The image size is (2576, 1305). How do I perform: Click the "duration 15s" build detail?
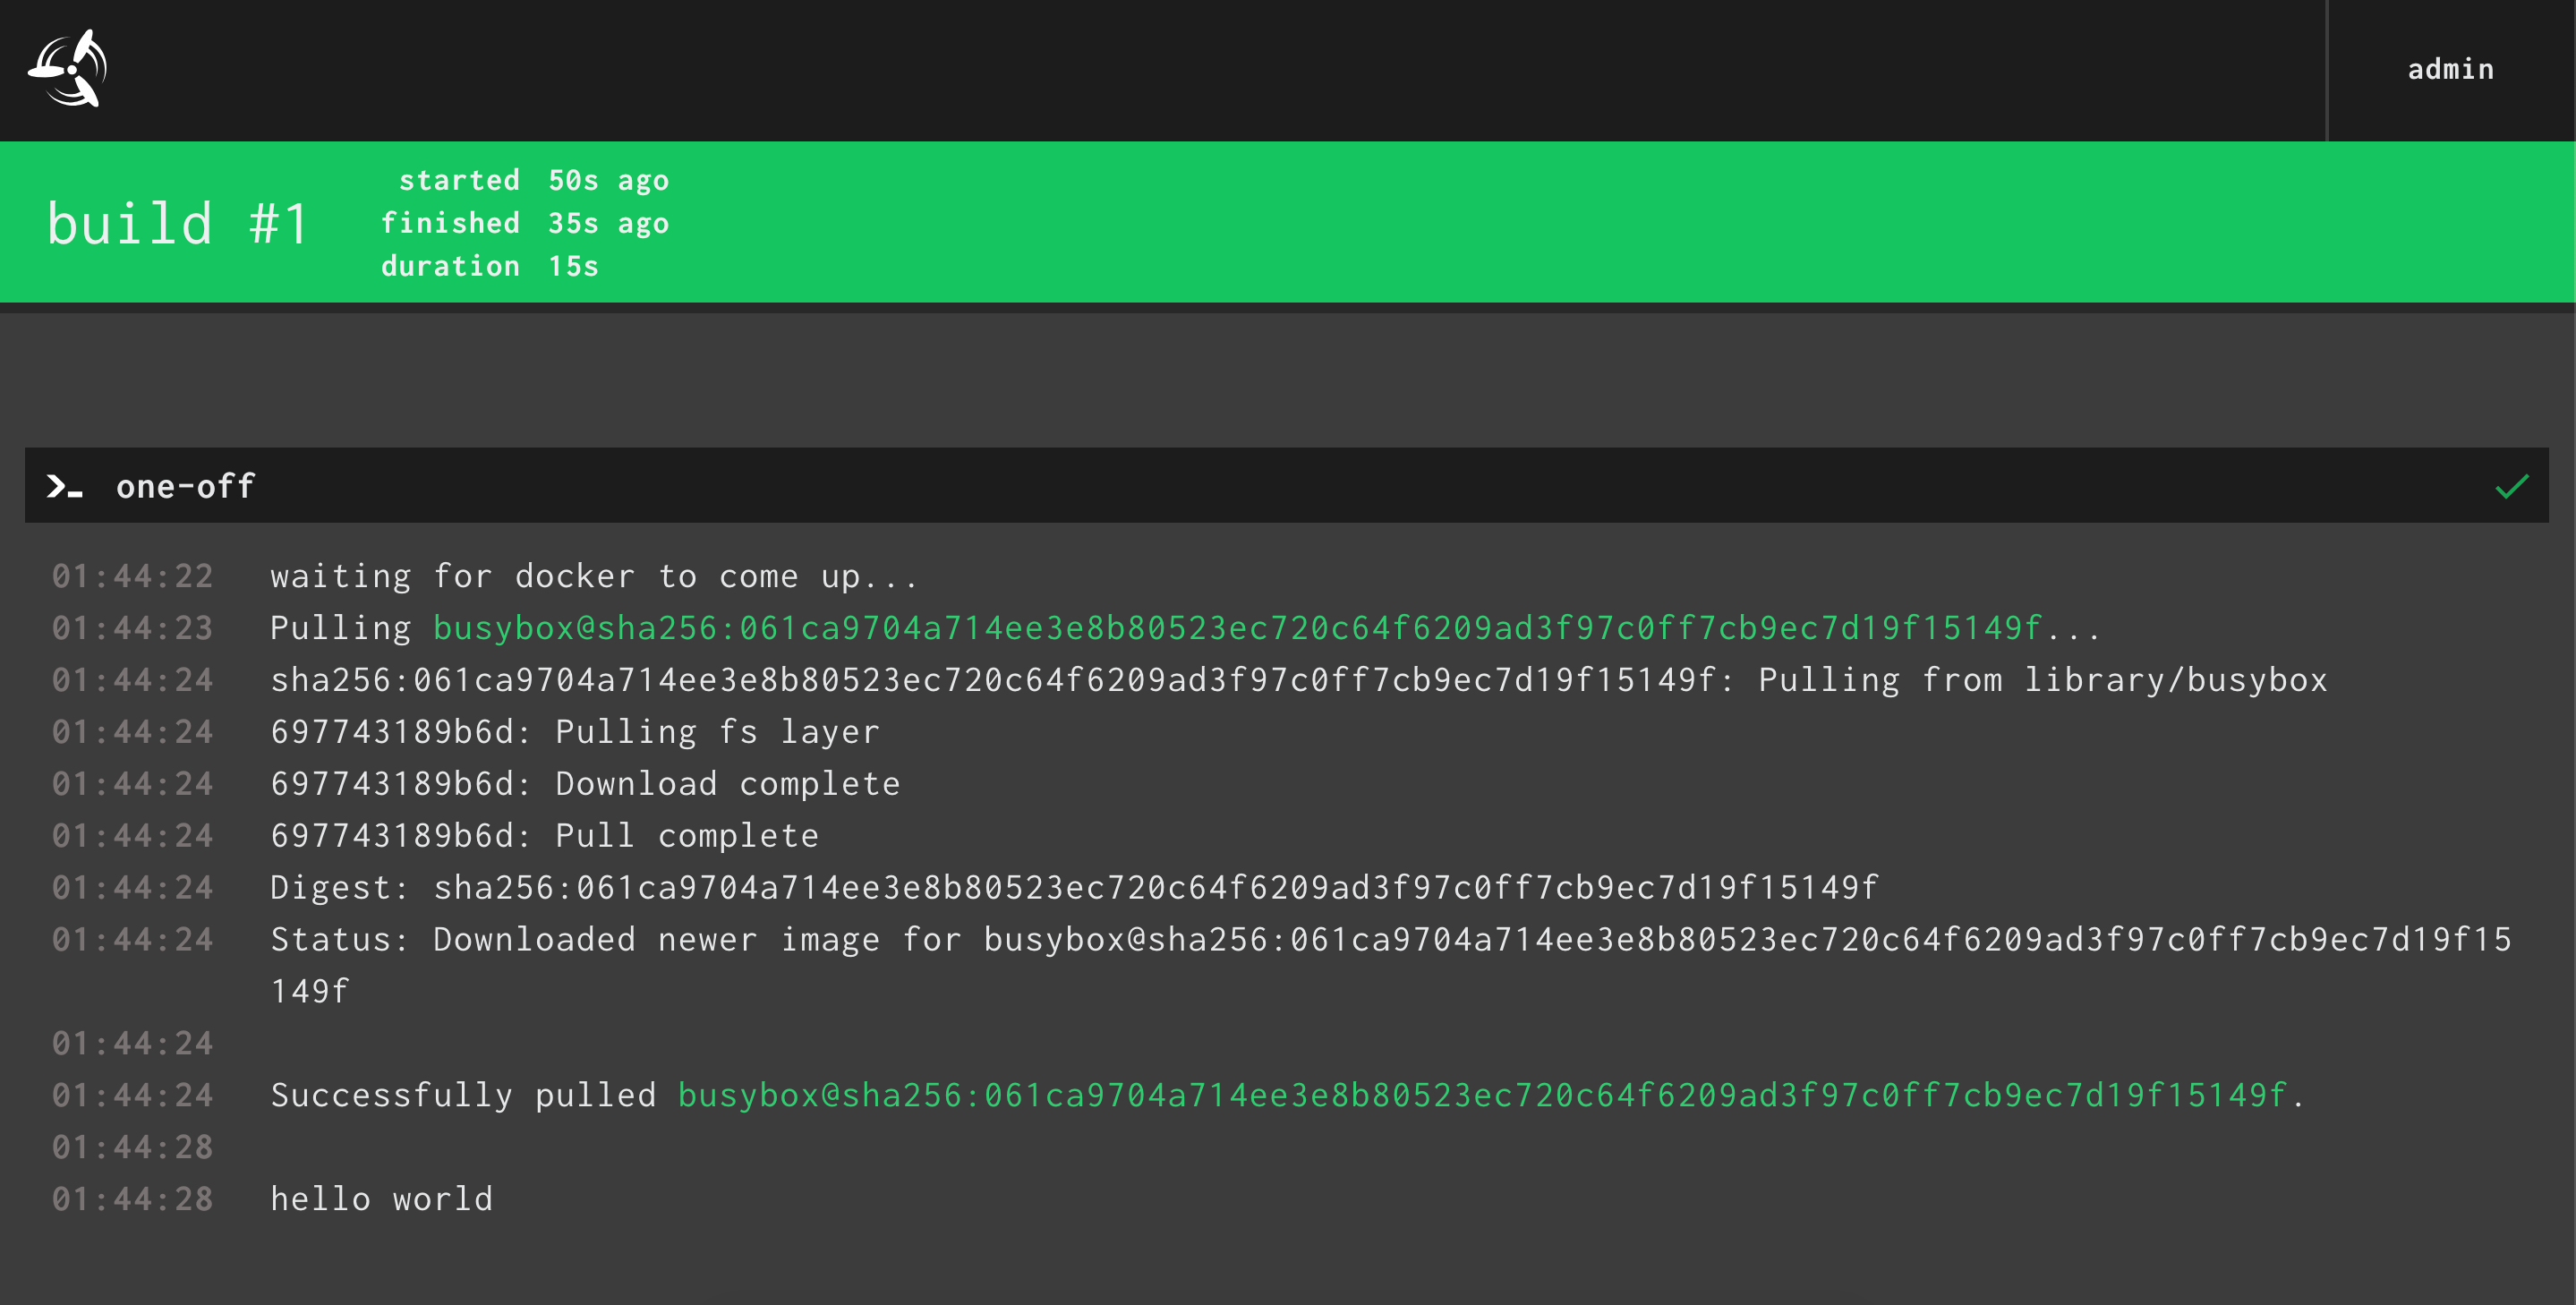489,266
